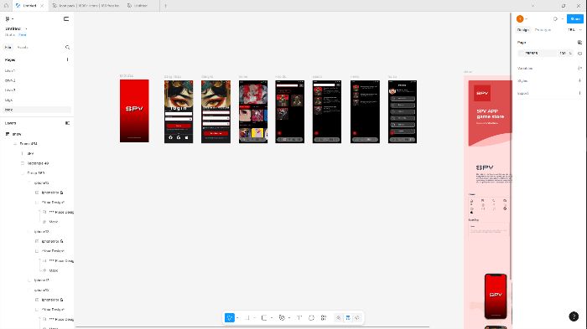Switch to Design mode in toolbar
The image size is (587, 329).
(348, 318)
